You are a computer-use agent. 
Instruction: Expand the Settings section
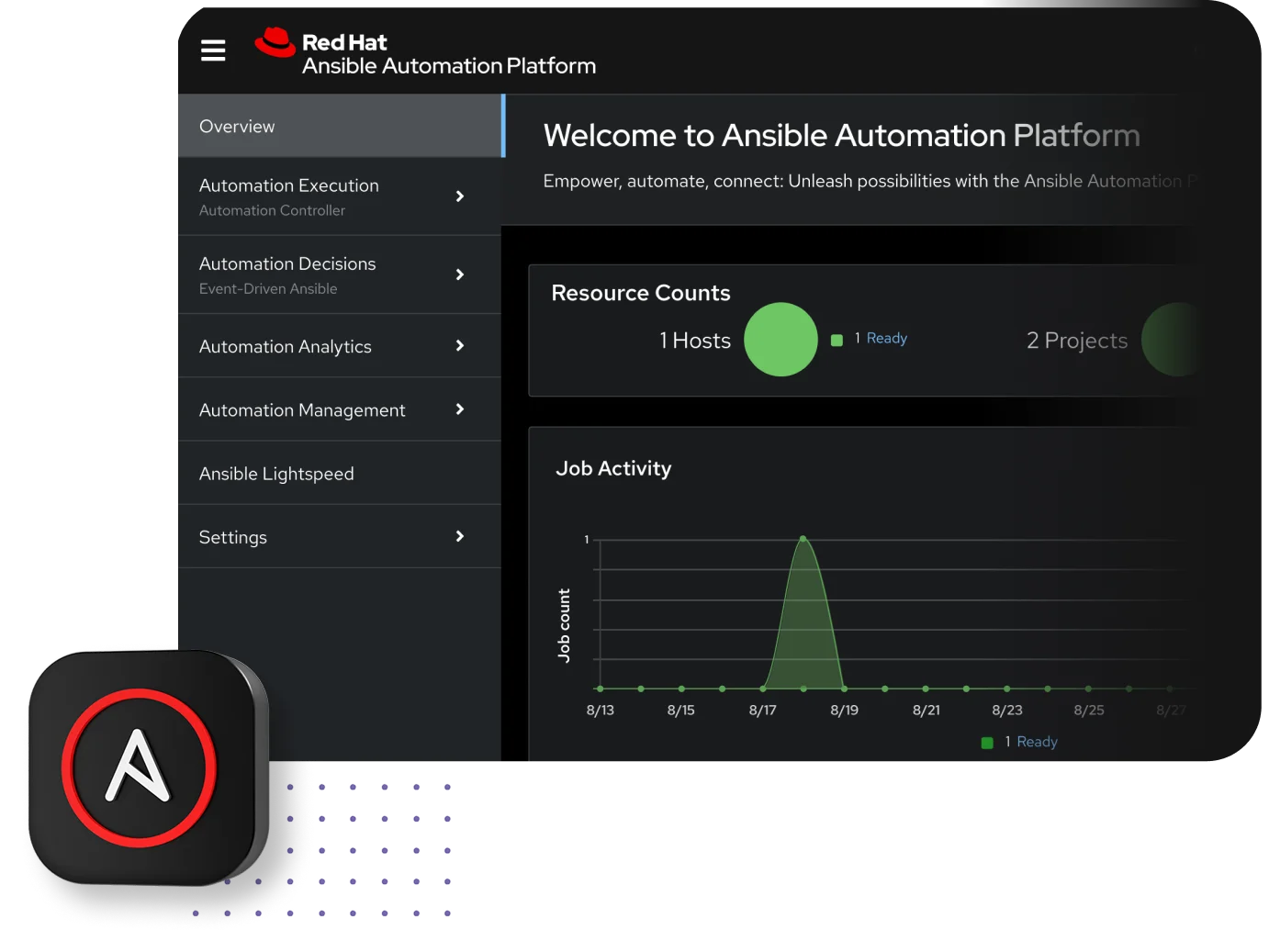pyautogui.click(x=232, y=536)
